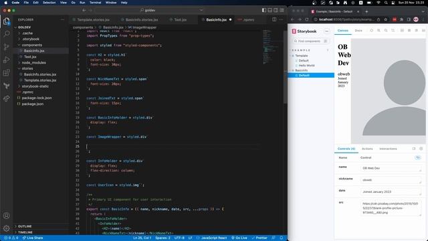428x241 pixels.
Task: Click Spaces: 2 indentation setting
Action: click(x=163, y=238)
